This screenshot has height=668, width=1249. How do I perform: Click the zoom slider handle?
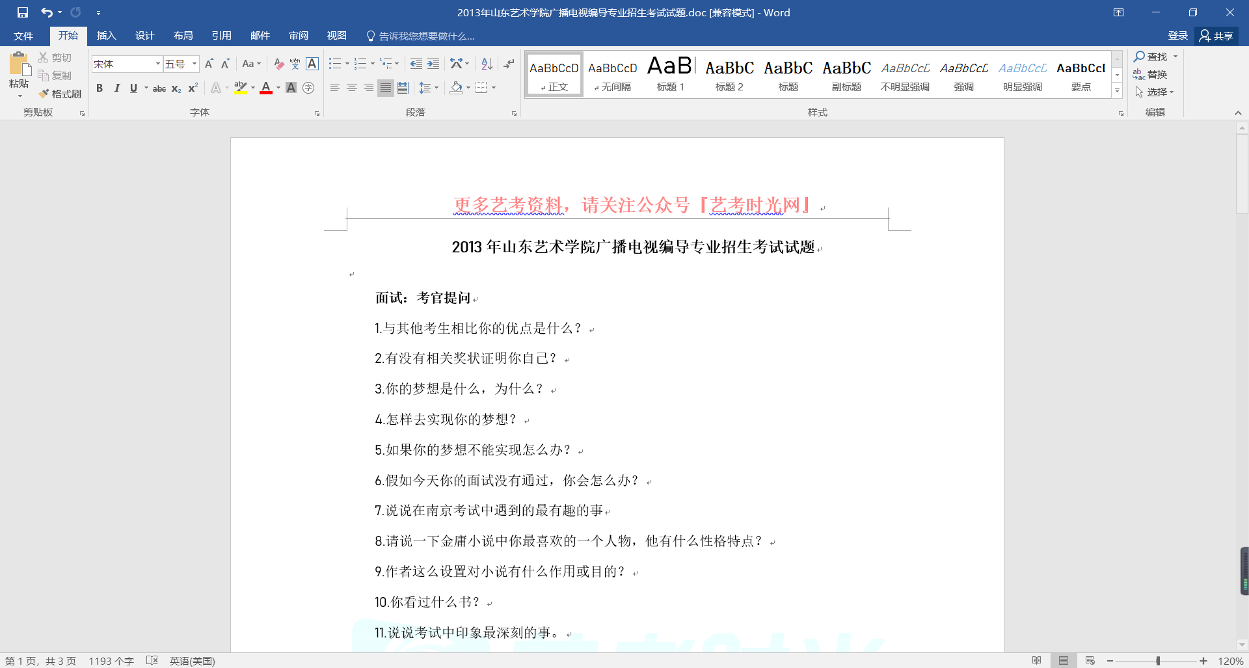1158,661
